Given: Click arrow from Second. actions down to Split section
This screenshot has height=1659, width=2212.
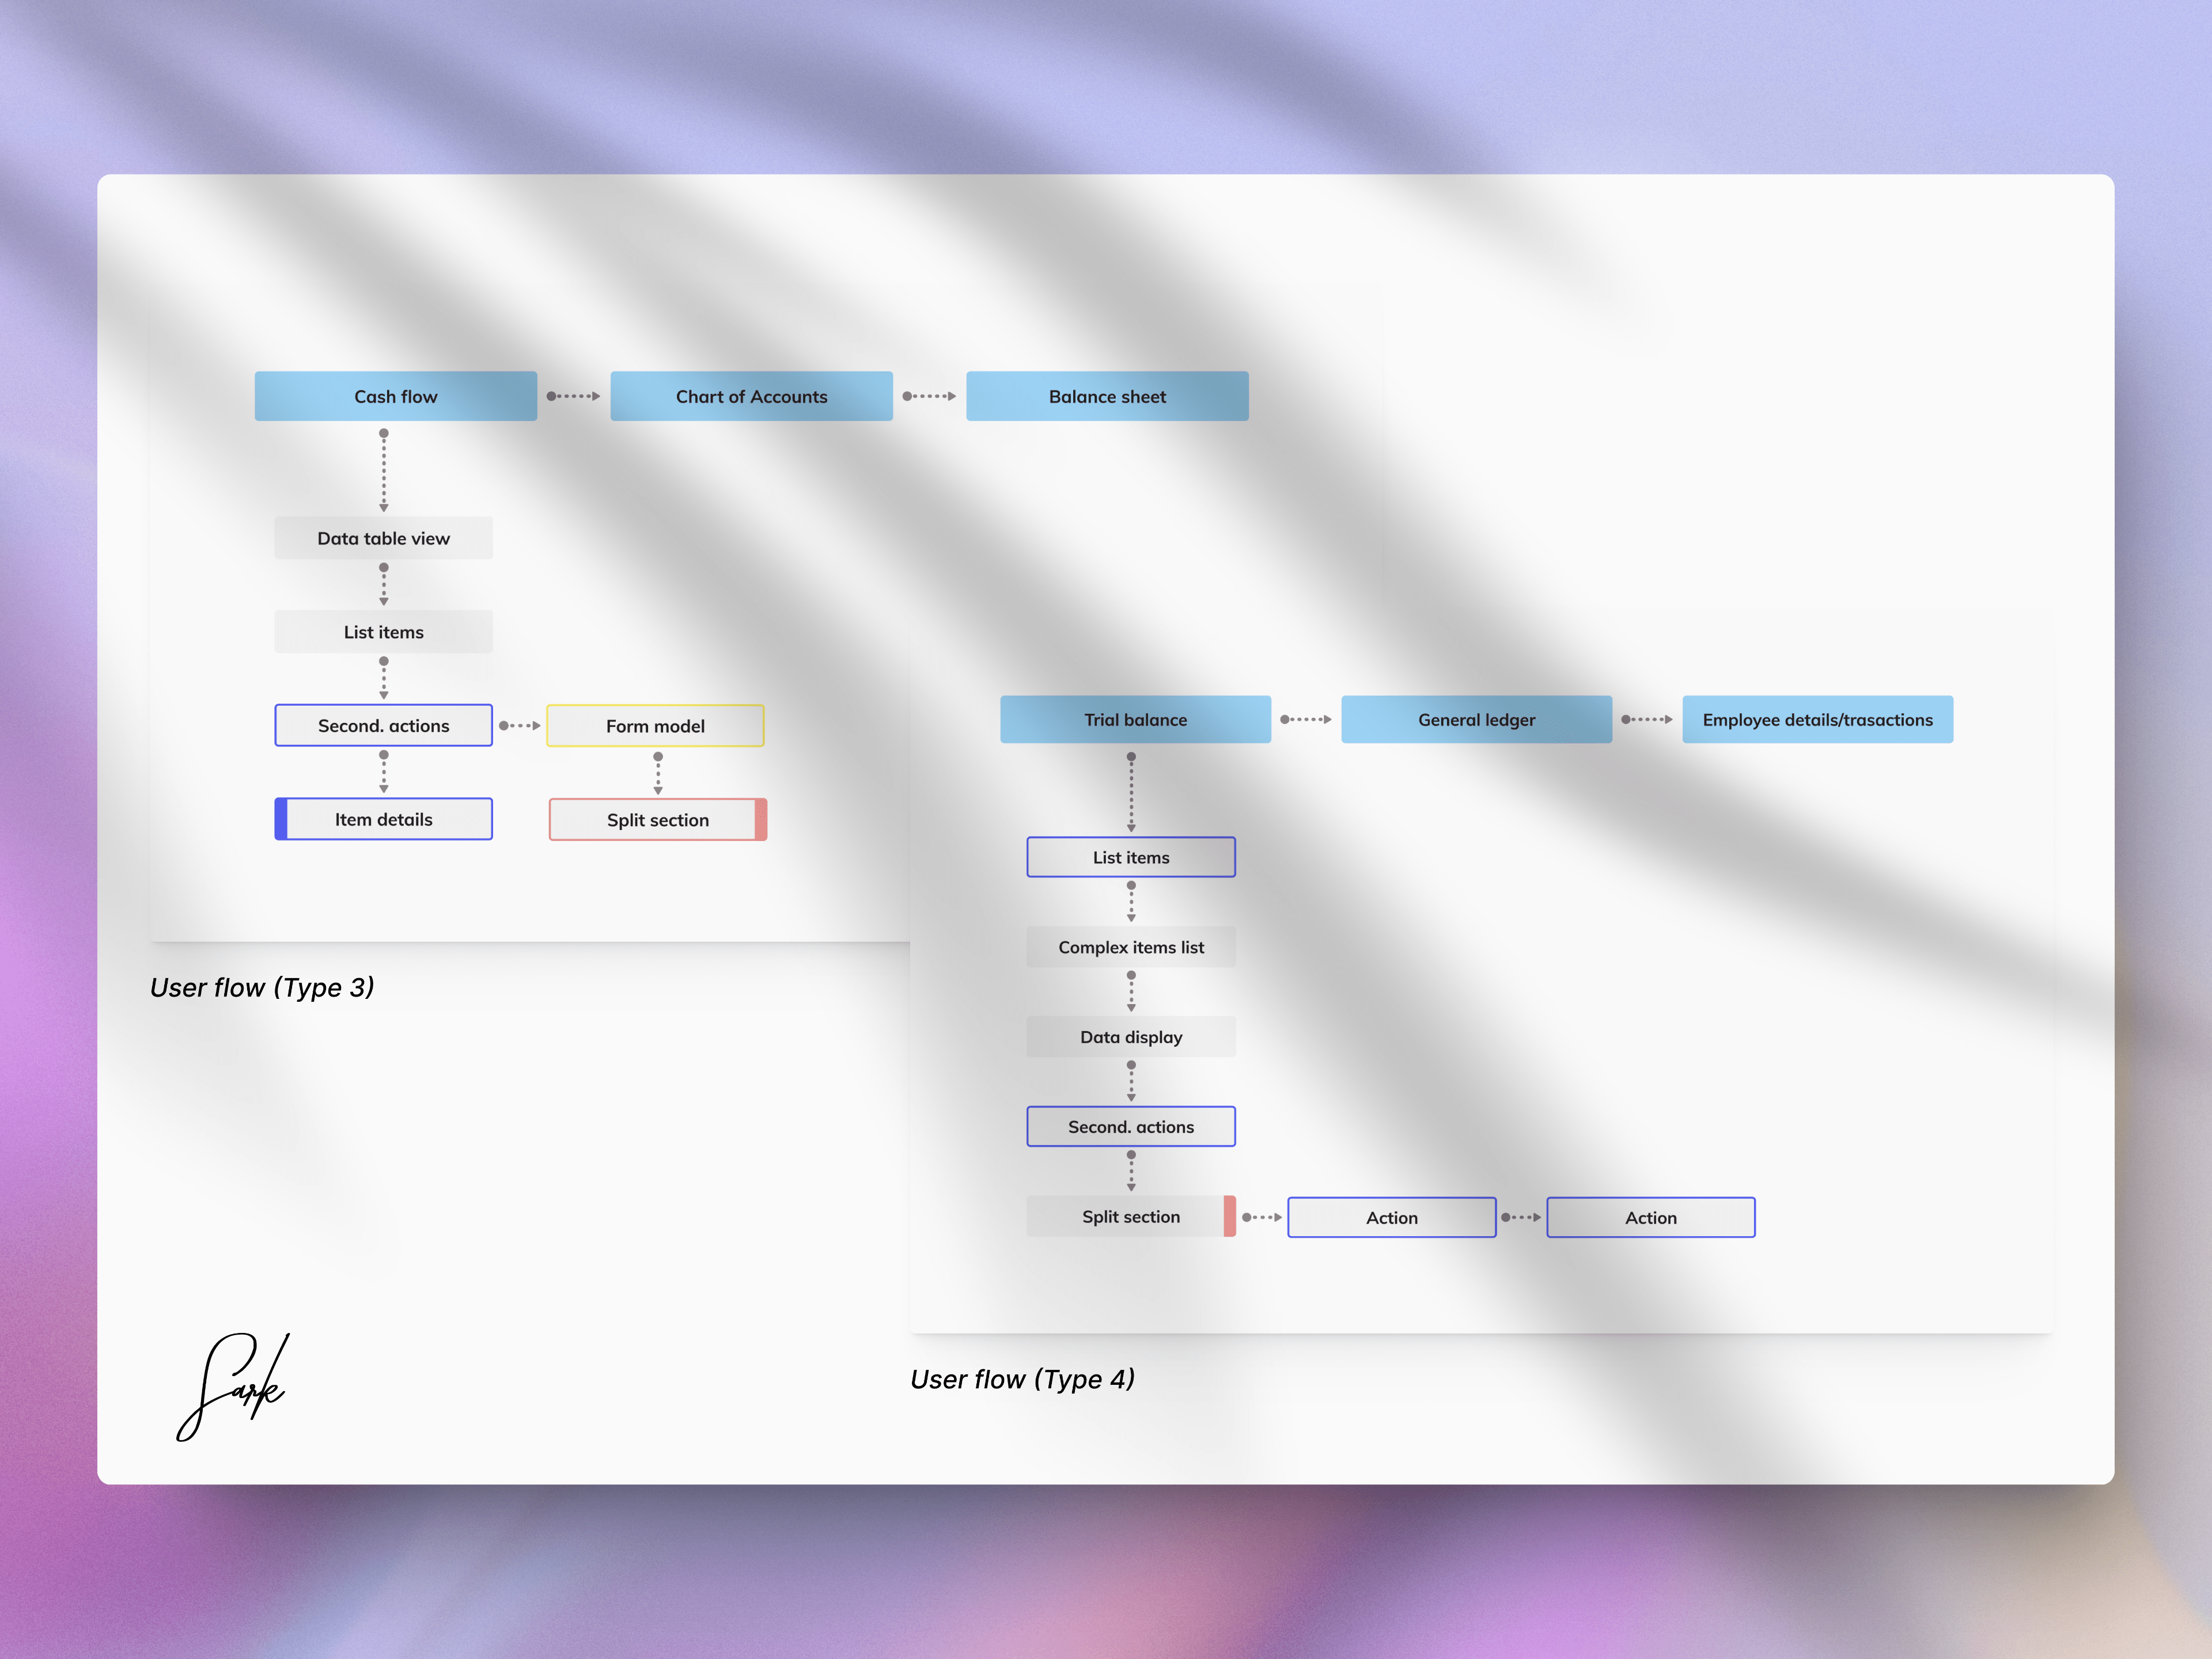Looking at the screenshot, I should pos(1131,1171).
